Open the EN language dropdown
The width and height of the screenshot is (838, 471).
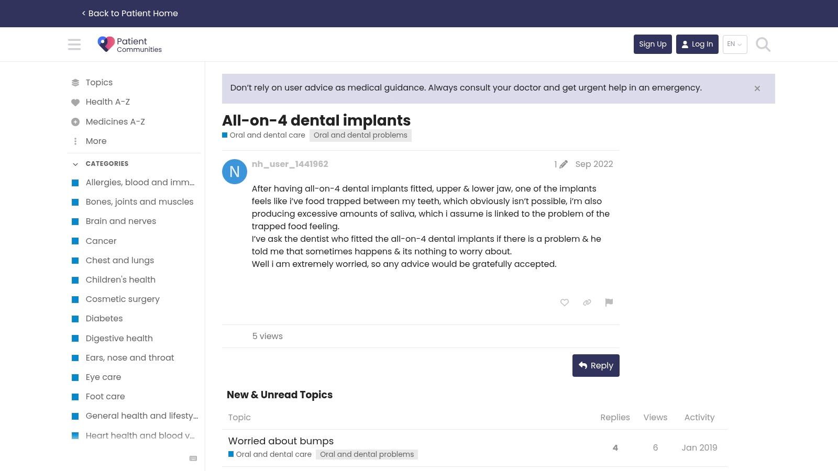pyautogui.click(x=734, y=44)
